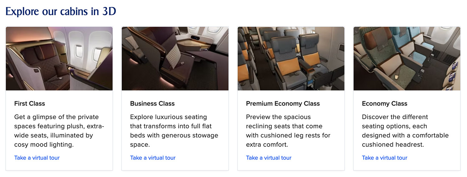The image size is (467, 177).
Task: Click the First Class card title
Action: tap(30, 104)
